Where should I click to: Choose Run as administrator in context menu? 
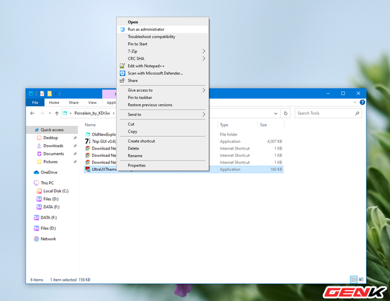(x=163, y=29)
